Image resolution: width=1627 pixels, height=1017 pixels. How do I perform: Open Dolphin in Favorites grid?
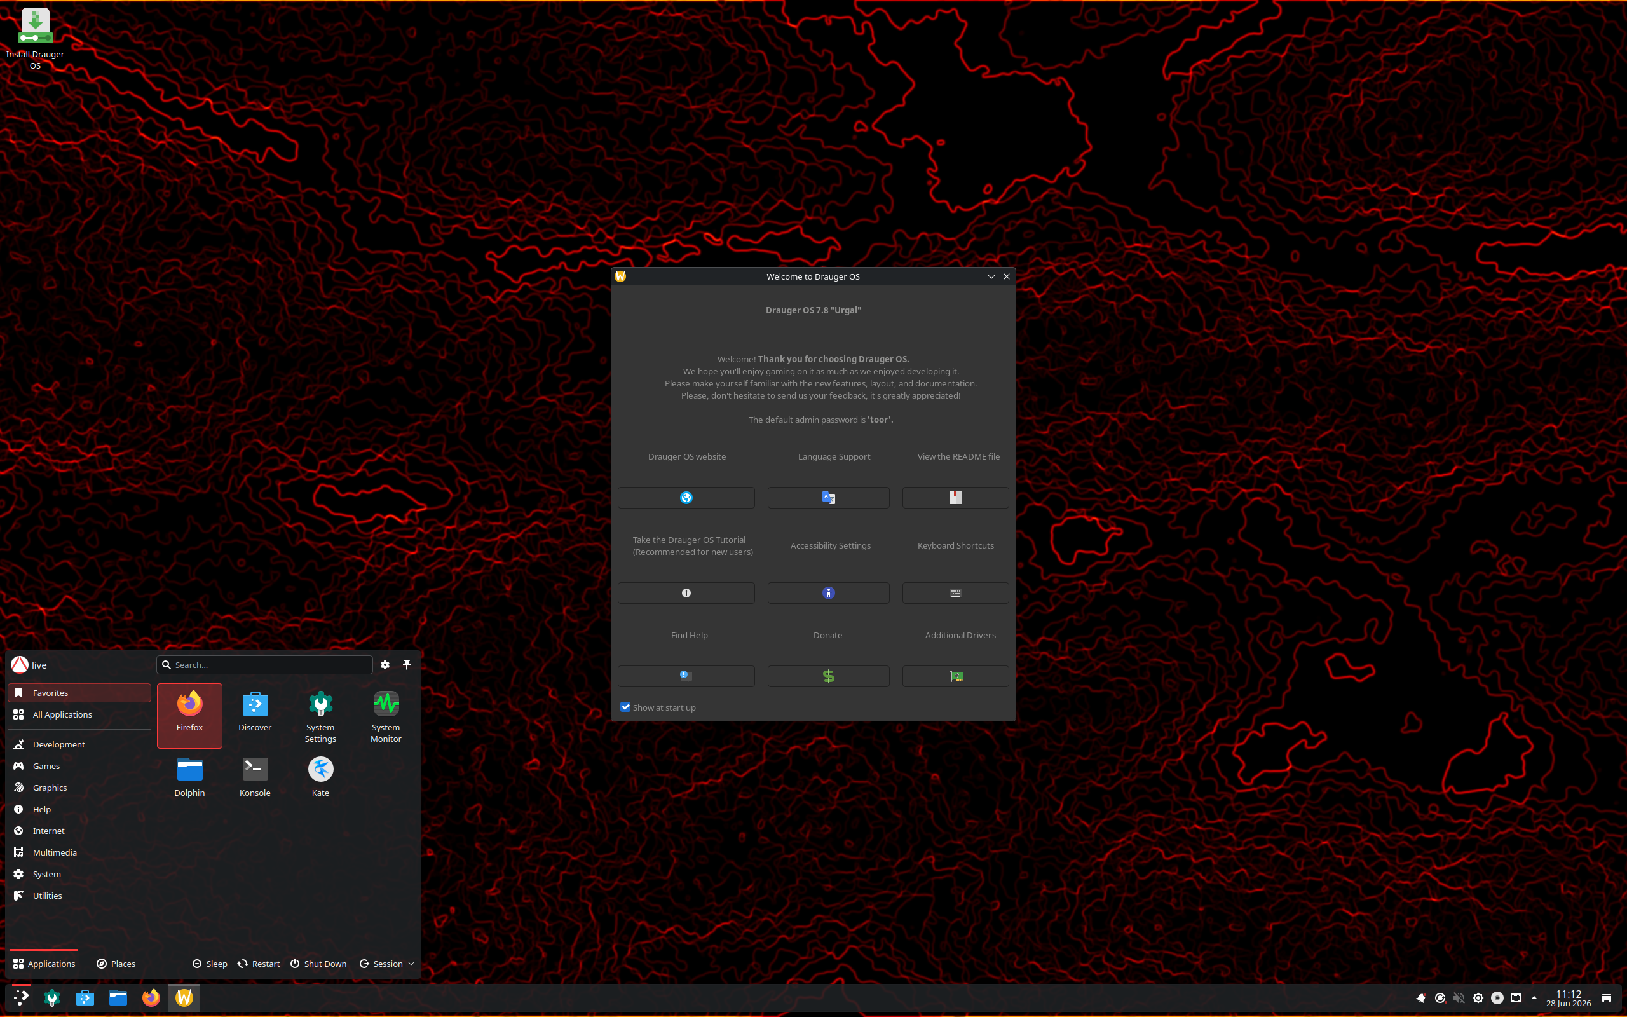(189, 777)
